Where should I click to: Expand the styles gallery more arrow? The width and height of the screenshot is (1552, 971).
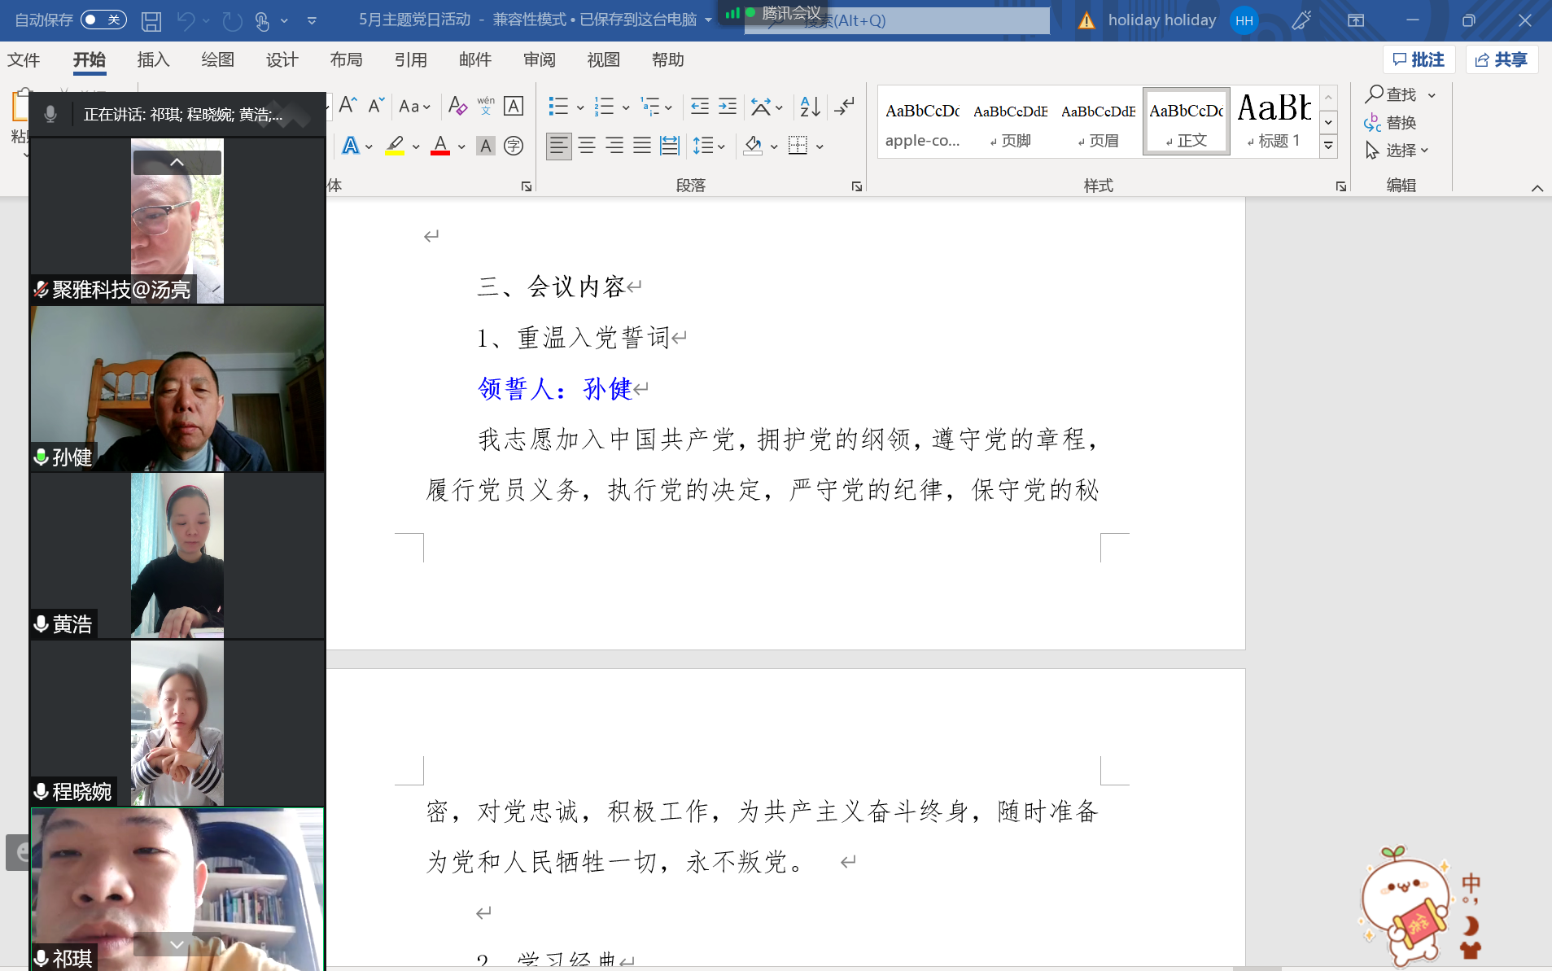(1328, 146)
